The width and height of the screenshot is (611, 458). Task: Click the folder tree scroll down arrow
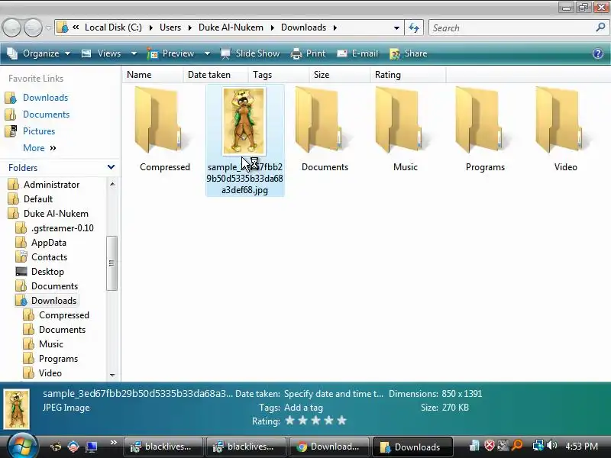112,375
